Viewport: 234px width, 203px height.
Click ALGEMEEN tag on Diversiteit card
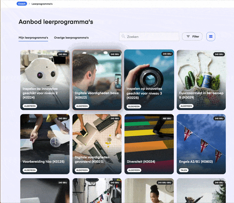click(x=134, y=170)
